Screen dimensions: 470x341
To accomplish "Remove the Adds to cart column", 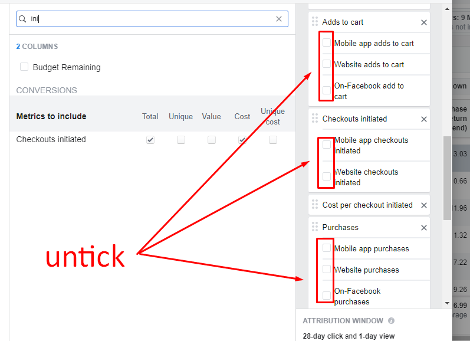I will point(424,22).
